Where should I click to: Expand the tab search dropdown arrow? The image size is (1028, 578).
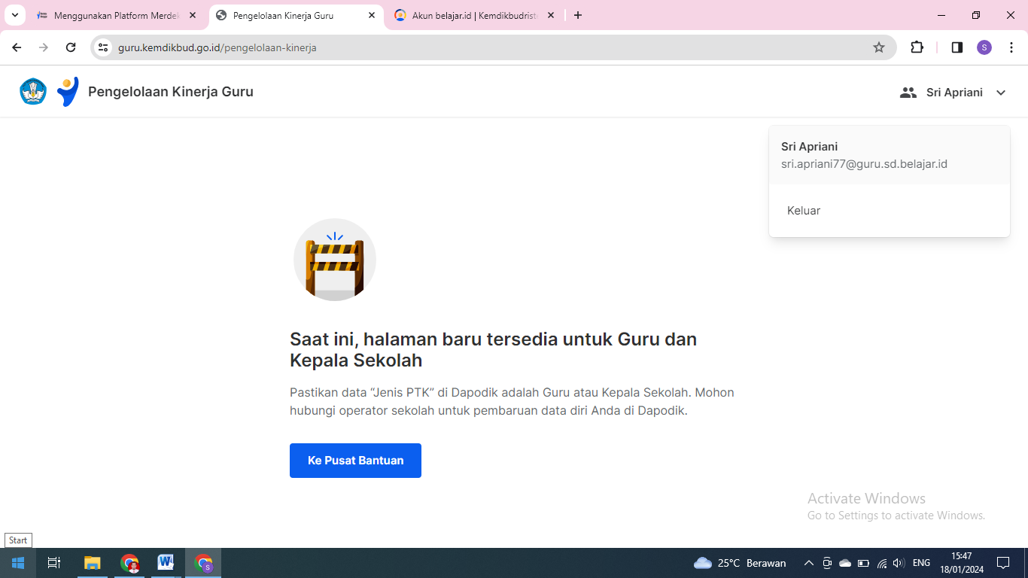(14, 15)
